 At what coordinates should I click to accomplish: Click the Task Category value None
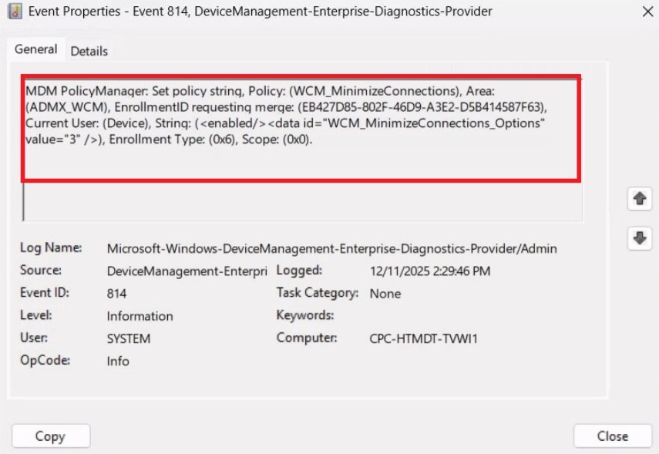click(x=384, y=294)
